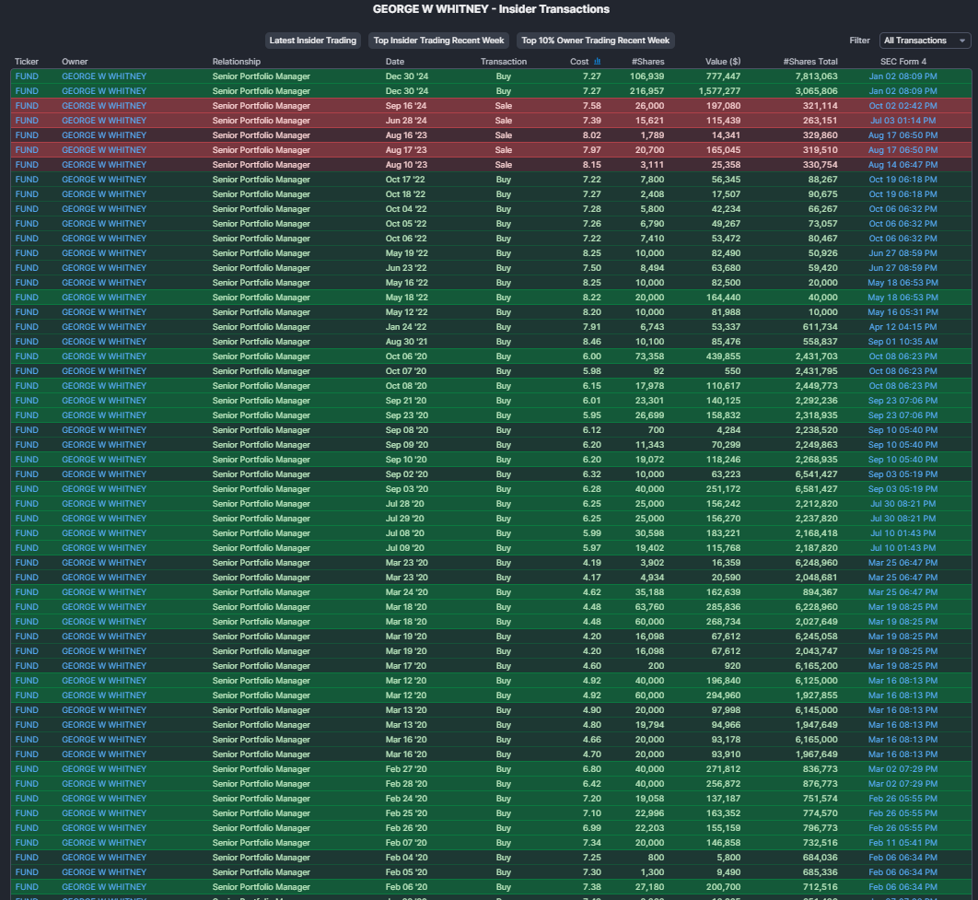Click the dropdown arrow on the filter selector

click(962, 40)
